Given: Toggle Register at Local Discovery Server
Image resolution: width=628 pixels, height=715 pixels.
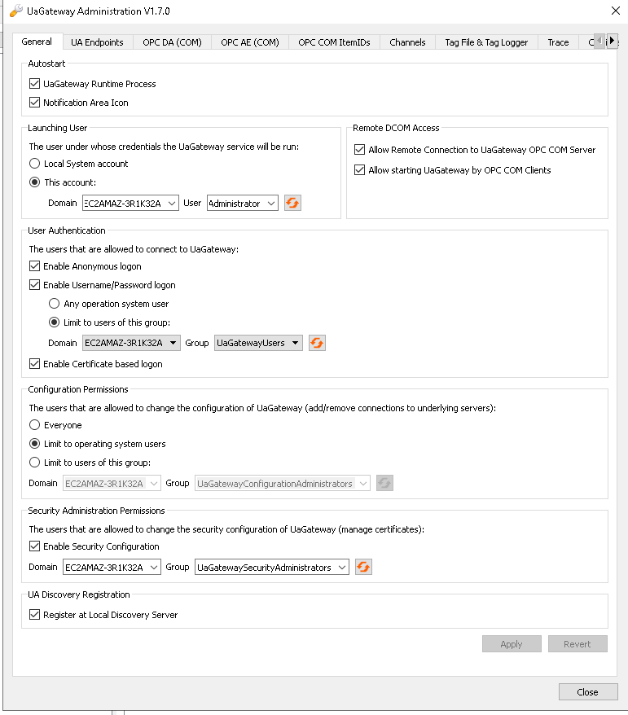Looking at the screenshot, I should pyautogui.click(x=35, y=615).
